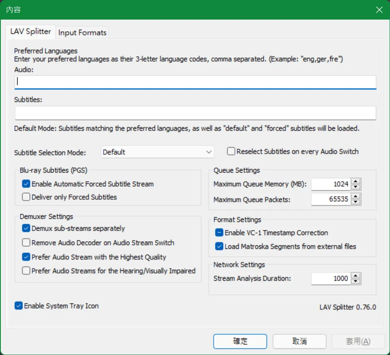Click the Audio preferred languages field

coord(195,82)
